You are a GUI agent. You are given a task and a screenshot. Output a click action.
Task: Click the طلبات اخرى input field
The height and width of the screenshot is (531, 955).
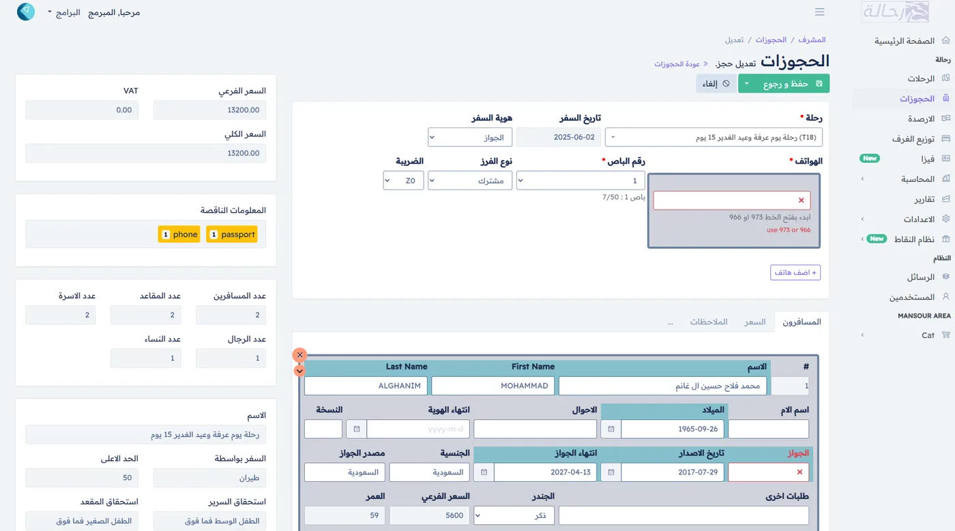(x=684, y=515)
